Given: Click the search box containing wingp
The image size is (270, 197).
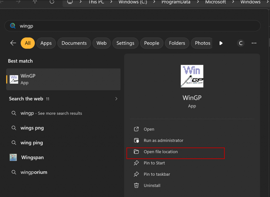Looking at the screenshot, I should [x=132, y=26].
